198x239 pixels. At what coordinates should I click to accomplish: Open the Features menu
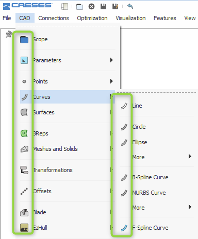pos(165,18)
